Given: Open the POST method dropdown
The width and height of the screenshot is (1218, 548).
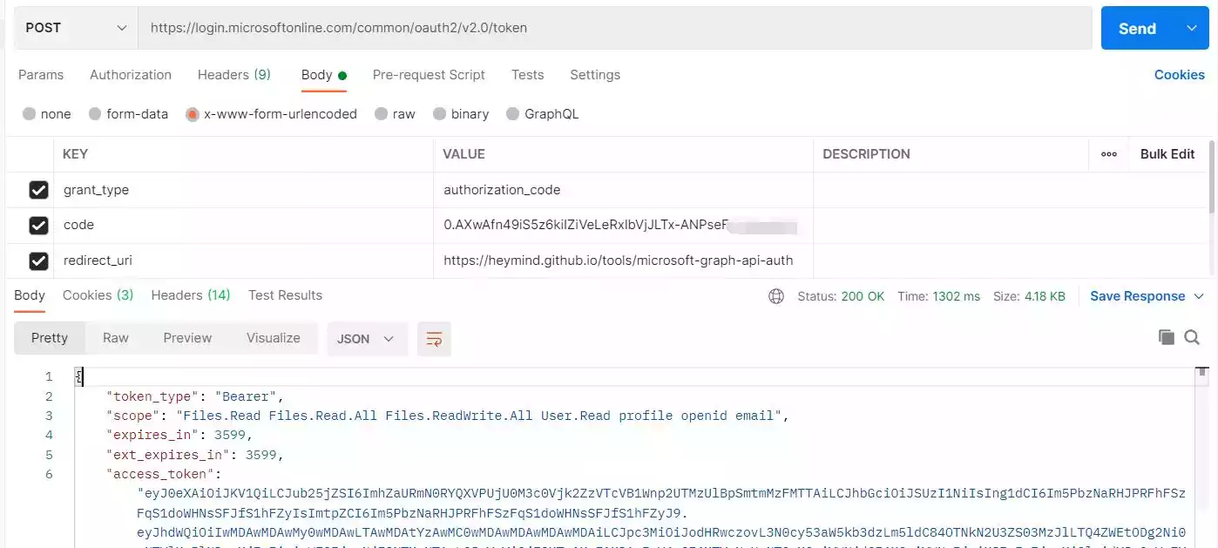Looking at the screenshot, I should [x=76, y=28].
